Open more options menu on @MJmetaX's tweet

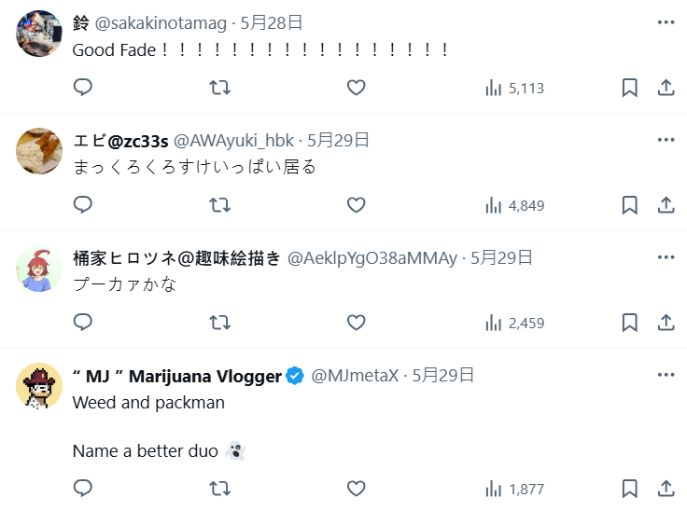pos(666,375)
